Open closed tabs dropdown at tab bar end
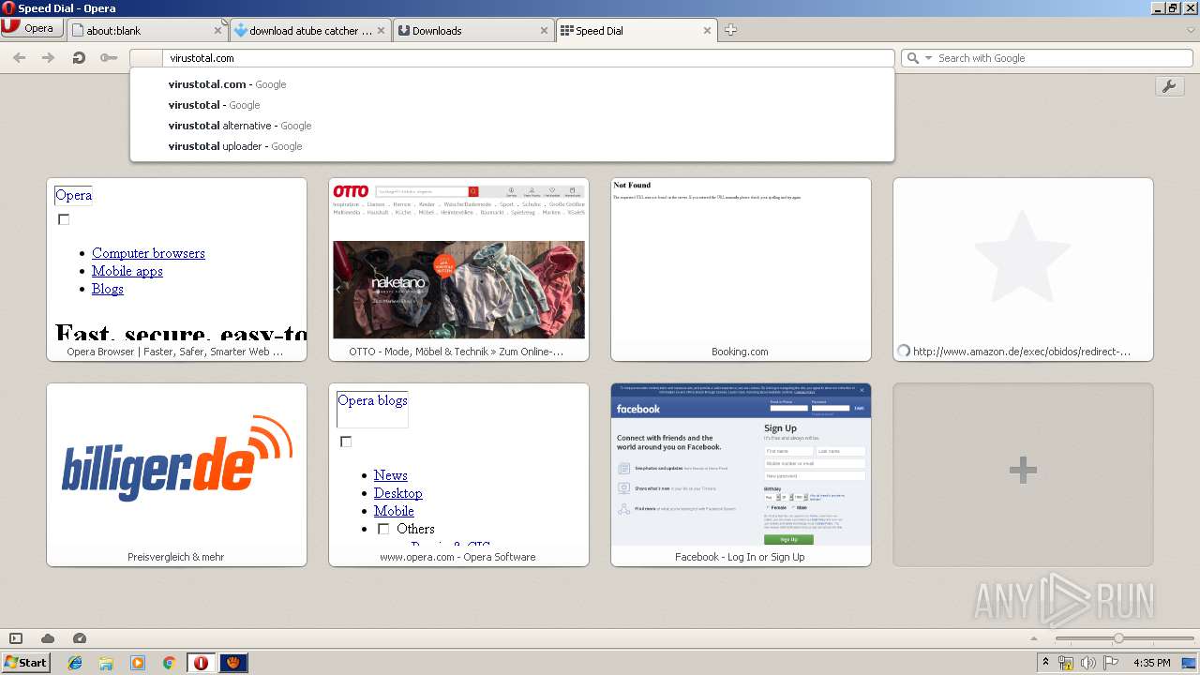 coord(1191,30)
